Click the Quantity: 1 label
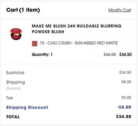Image resolution: width=138 pixels, height=126 pixels. click(42, 55)
